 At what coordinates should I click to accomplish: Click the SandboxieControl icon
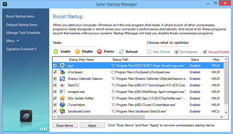tap(62, 111)
